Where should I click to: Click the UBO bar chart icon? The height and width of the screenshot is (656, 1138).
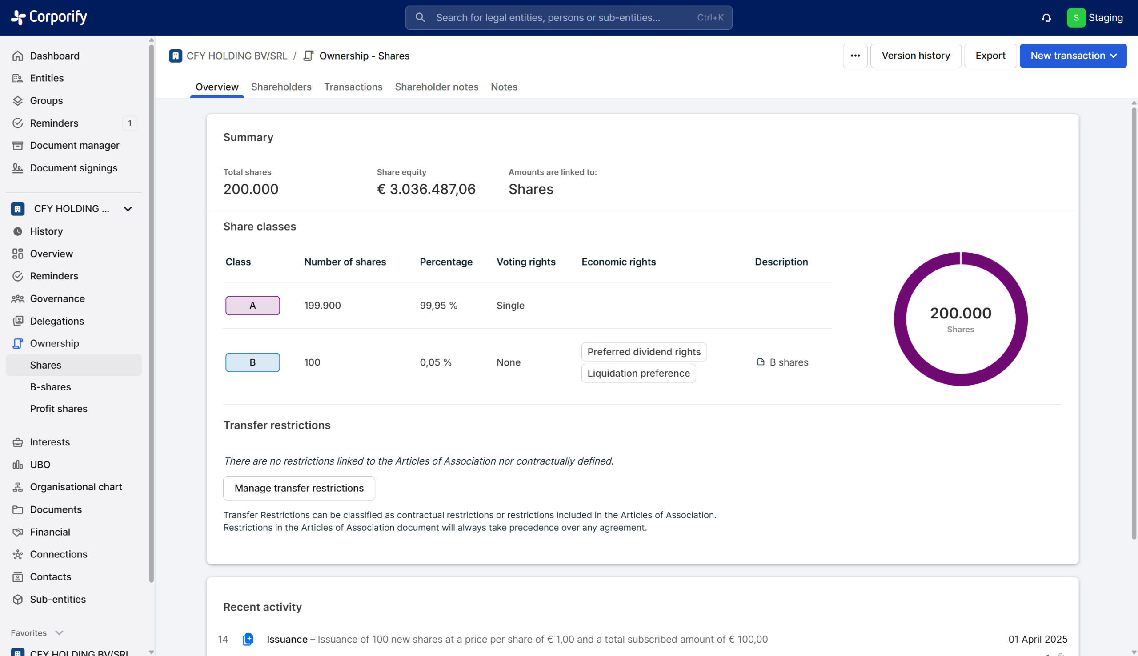(18, 465)
